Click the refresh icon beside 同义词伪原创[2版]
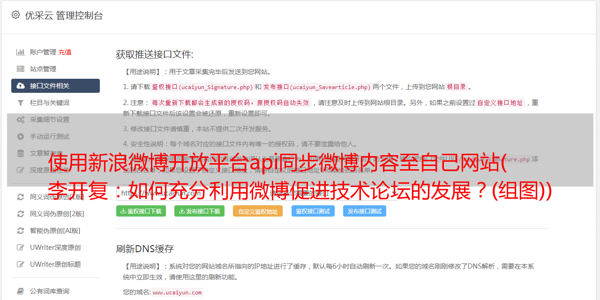Screen dimensions: 600x300 [x=20, y=214]
